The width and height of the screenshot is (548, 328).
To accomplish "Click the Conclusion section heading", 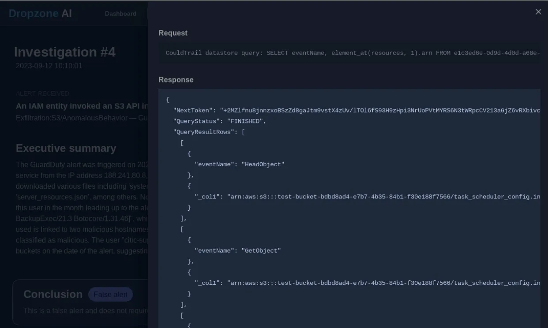I will tap(53, 294).
